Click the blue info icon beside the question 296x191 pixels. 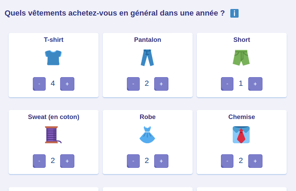point(234,13)
